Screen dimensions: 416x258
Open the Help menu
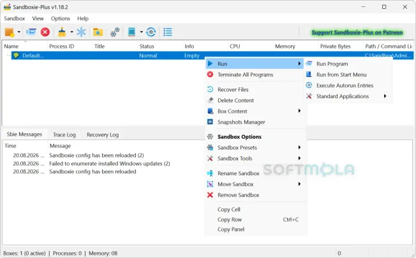pyautogui.click(x=83, y=18)
